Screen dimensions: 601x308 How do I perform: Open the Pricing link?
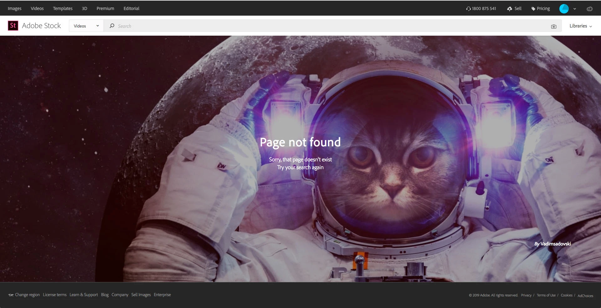click(x=543, y=8)
